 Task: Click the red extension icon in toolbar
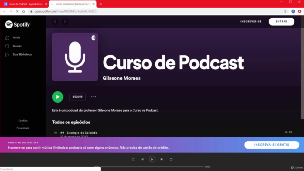coord(300,11)
